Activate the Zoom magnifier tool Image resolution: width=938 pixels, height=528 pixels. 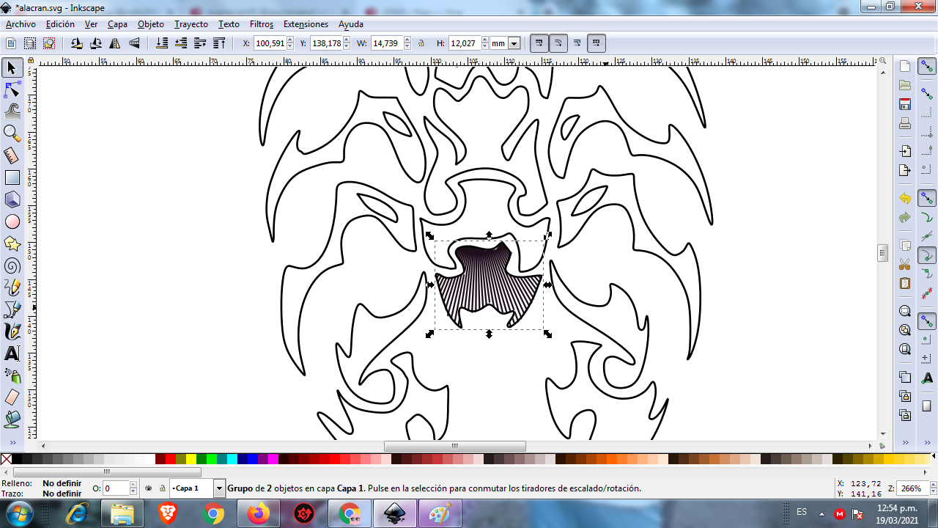12,133
